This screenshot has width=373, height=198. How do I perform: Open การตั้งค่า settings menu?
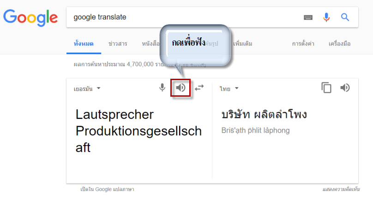(303, 44)
